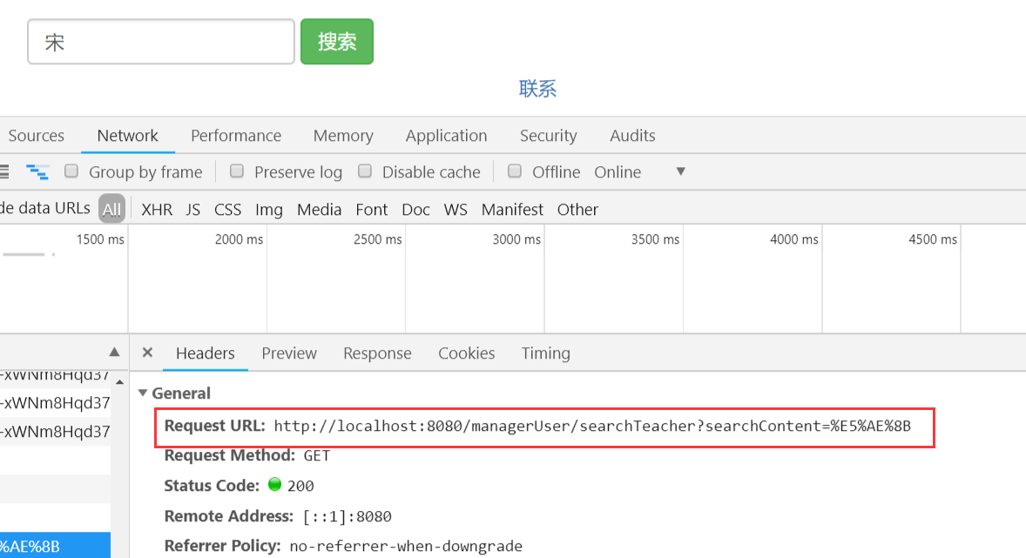This screenshot has height=558, width=1026.
Task: Open the Audits tab
Action: click(632, 136)
